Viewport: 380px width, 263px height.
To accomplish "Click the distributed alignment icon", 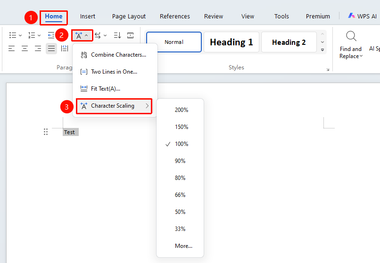I will [x=65, y=49].
